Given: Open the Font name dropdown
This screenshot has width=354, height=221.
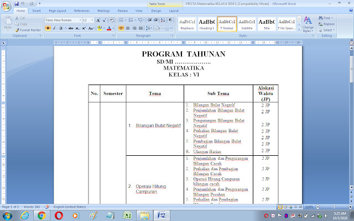Looking at the screenshot, I should [x=80, y=20].
